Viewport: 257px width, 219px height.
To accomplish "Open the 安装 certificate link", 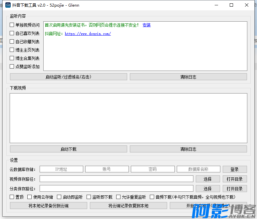I will point(146,25).
